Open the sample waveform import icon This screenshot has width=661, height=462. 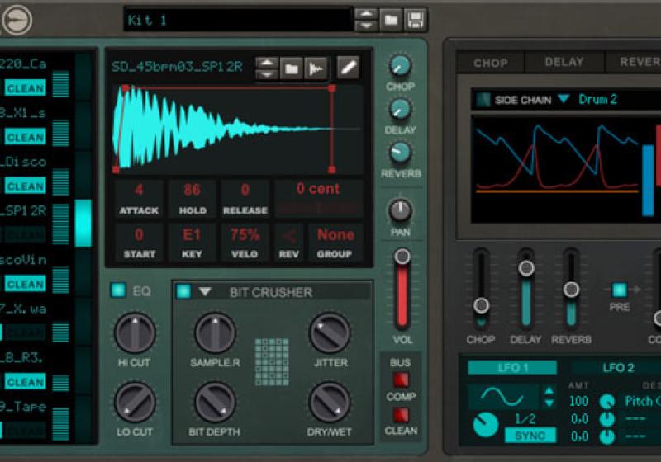point(316,68)
